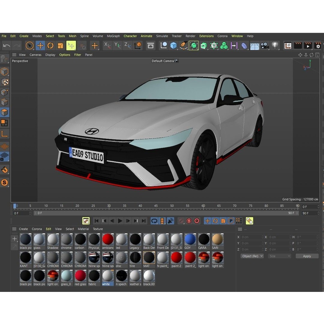Toggle the Z axis lock
324x324 pixels.
(127, 46)
